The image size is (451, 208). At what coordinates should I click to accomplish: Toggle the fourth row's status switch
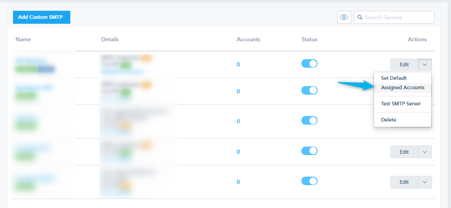(309, 151)
